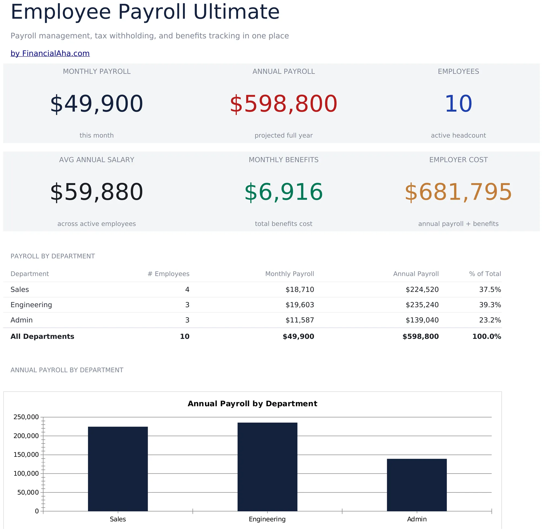Click the 'projected full year' caption
This screenshot has height=532, width=543.
pyautogui.click(x=284, y=136)
